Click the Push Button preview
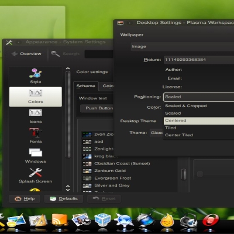 [x=97, y=108]
